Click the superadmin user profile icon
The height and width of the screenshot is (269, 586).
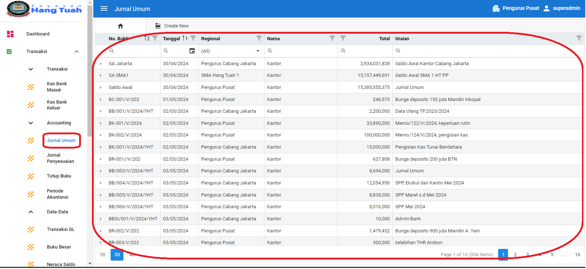pos(546,8)
